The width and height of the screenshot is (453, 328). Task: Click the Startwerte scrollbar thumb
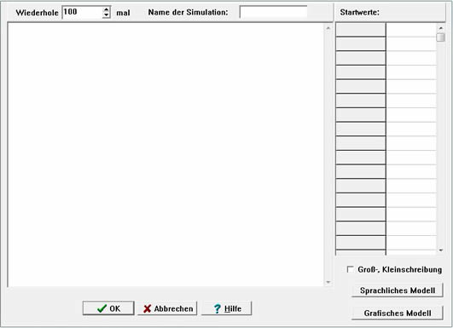pos(440,37)
